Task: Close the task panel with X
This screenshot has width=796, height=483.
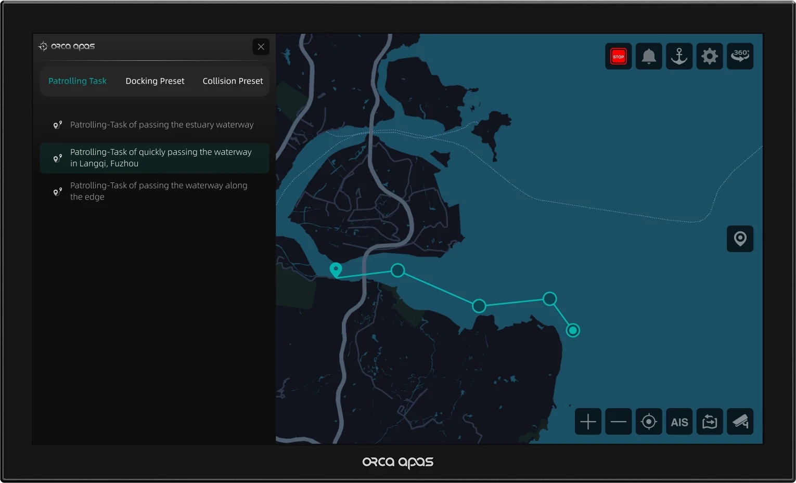Action: (x=261, y=47)
